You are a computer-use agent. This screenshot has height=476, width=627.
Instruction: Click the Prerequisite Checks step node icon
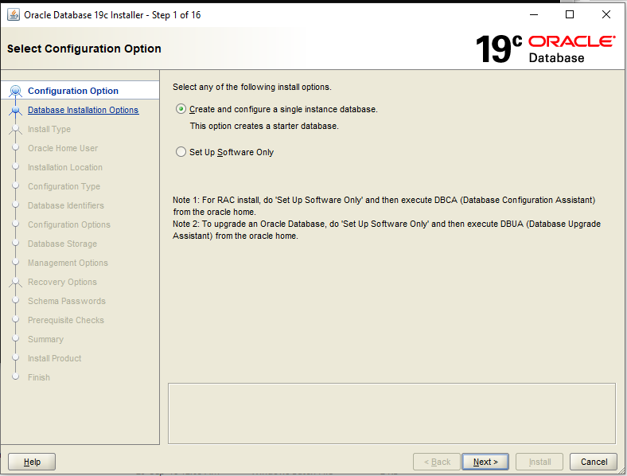tap(16, 320)
